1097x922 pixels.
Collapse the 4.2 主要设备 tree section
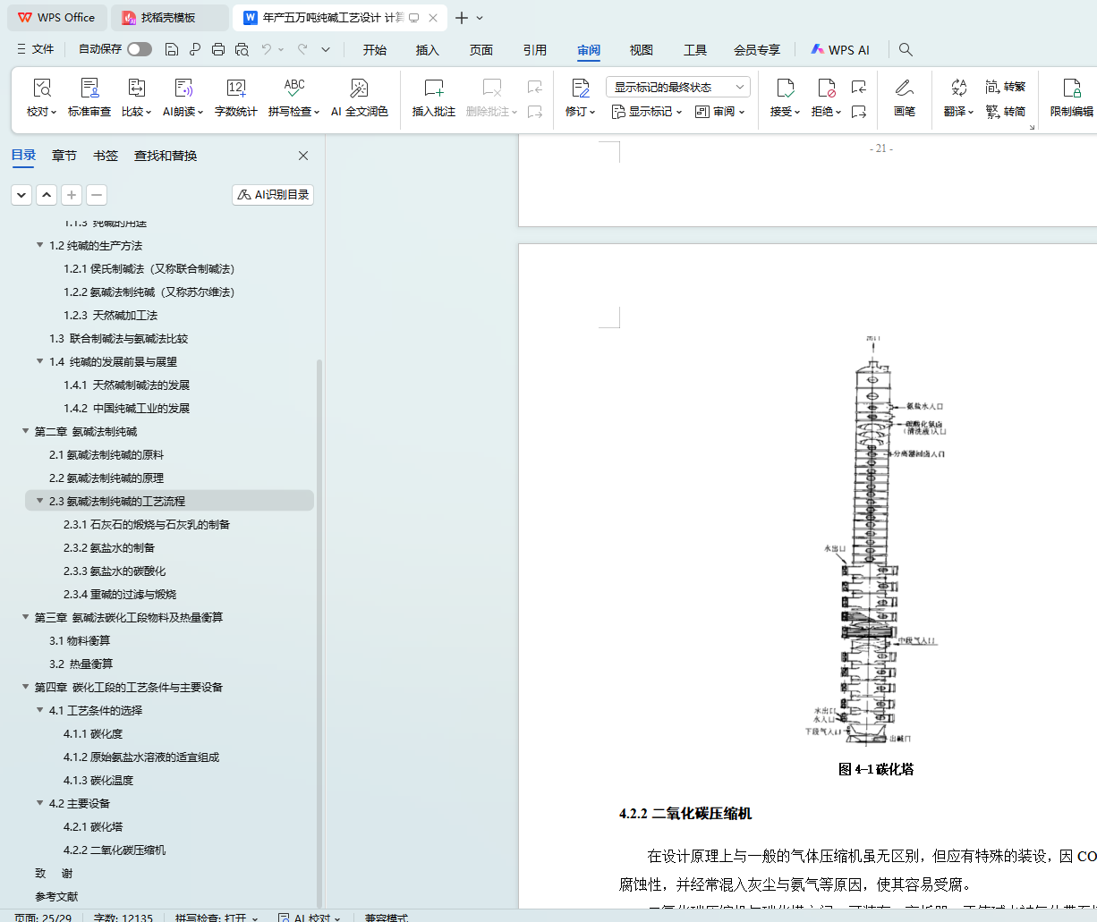(40, 803)
